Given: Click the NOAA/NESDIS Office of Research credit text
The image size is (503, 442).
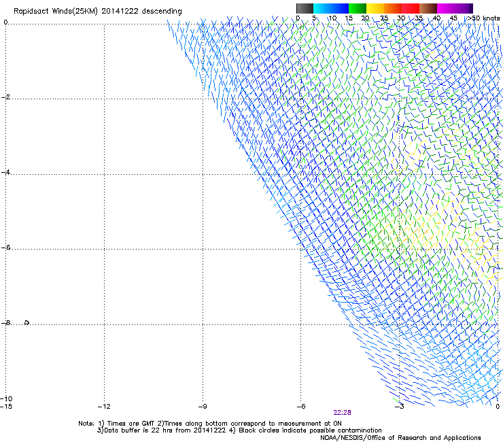Looking at the screenshot, I should point(400,438).
